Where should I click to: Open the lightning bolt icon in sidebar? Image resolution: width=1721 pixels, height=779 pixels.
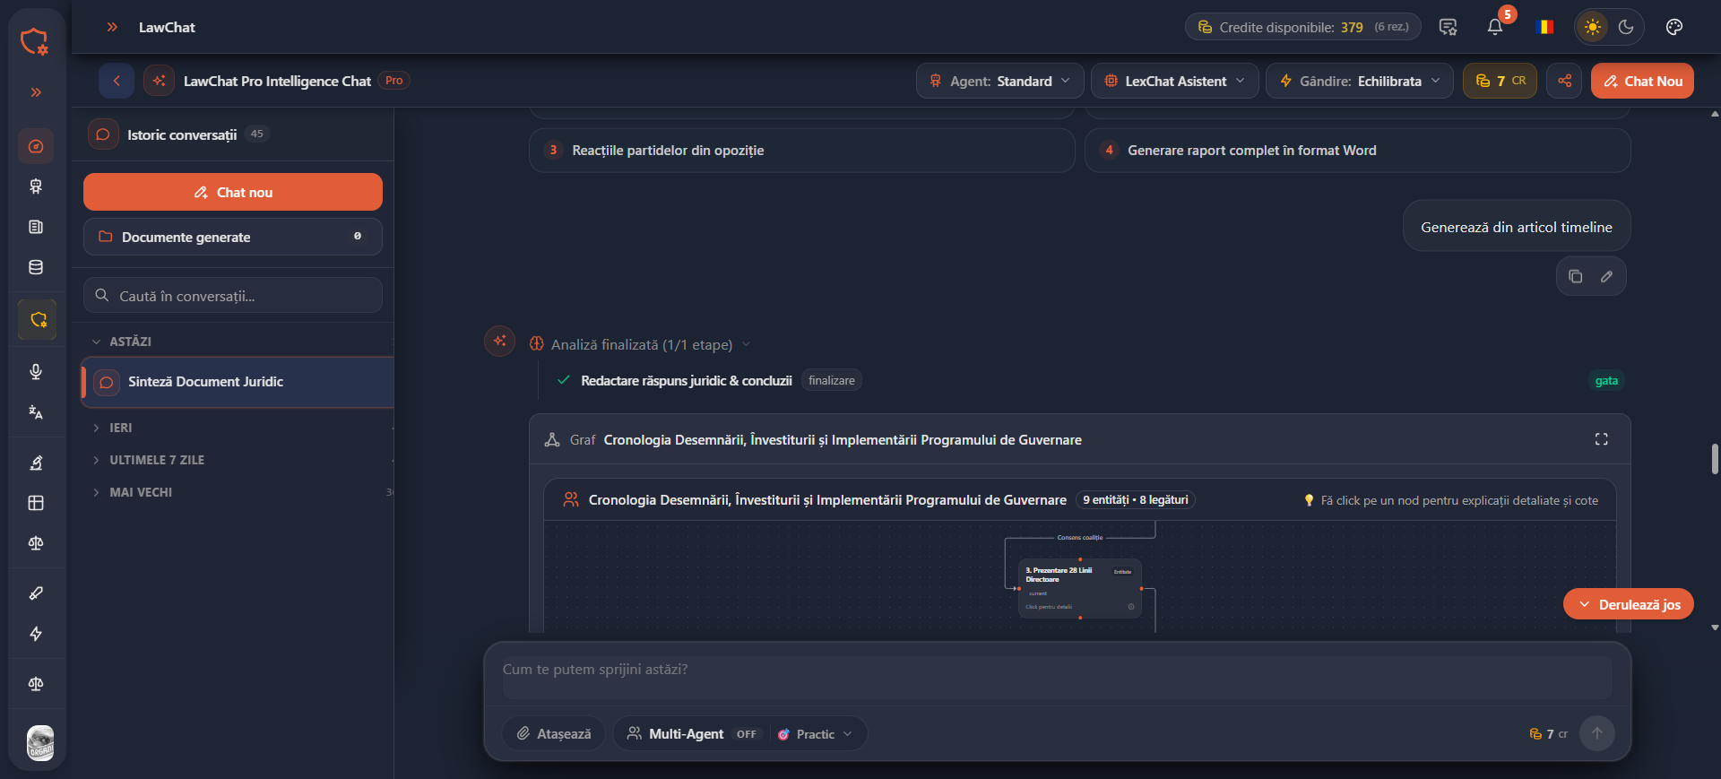click(36, 634)
